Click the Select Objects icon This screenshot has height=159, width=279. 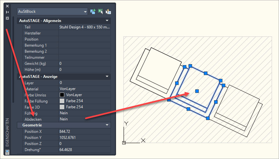point(101,11)
